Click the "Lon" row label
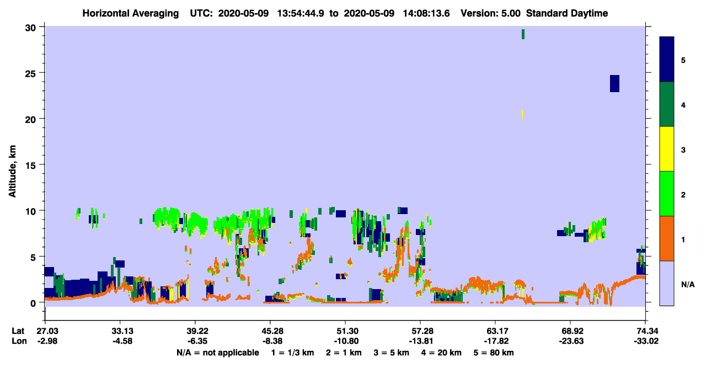The width and height of the screenshot is (717, 368). pyautogui.click(x=18, y=341)
